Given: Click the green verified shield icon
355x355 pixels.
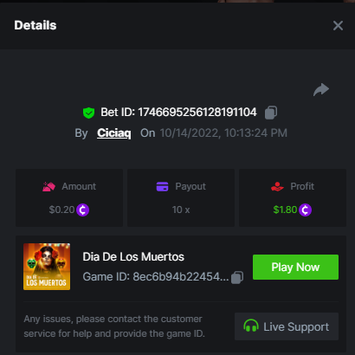Looking at the screenshot, I should coord(88,113).
